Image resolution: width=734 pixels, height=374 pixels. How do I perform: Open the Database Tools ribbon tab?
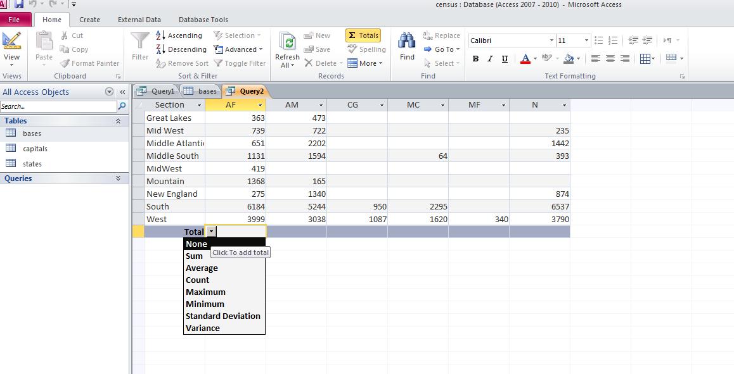[203, 20]
